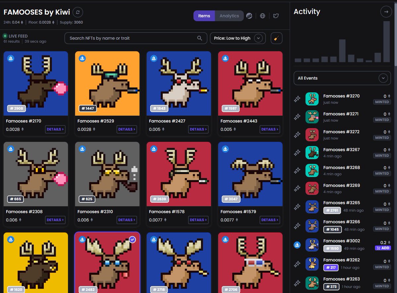Click the blue droplet badge on Famooses #2170
The height and width of the screenshot is (293, 397).
10,58
